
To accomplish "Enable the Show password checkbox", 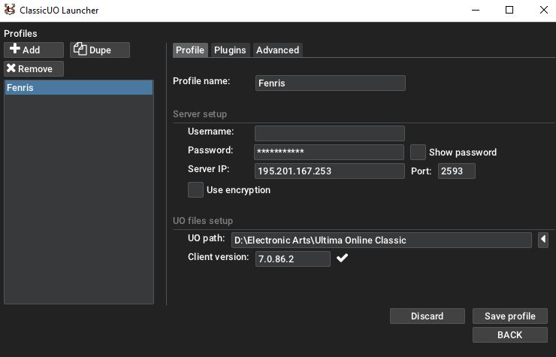I will tap(419, 153).
